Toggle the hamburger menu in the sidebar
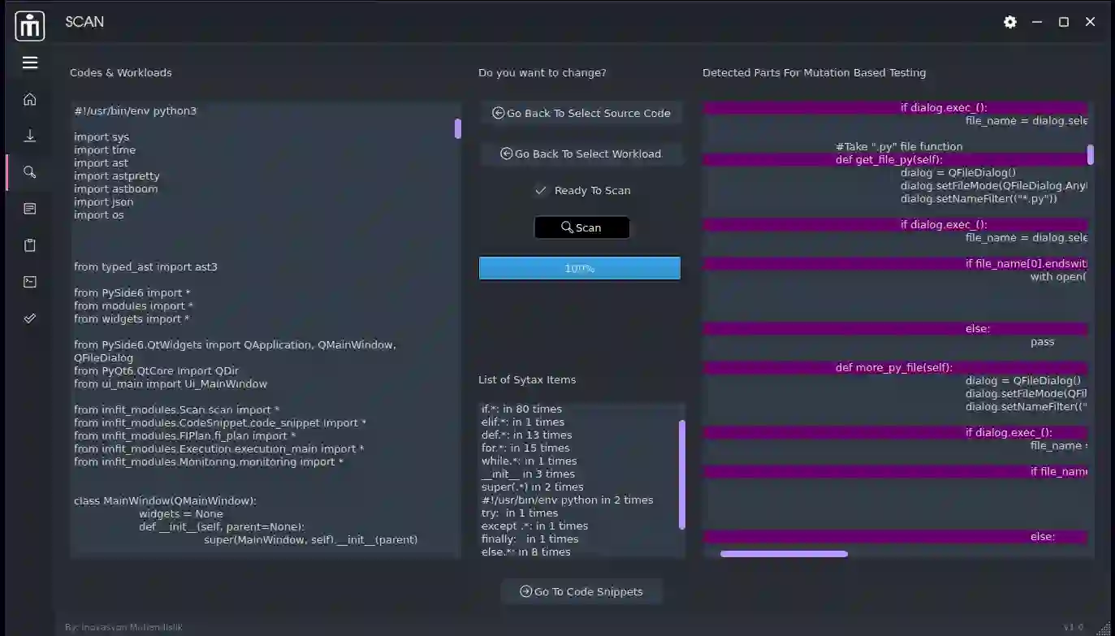Screen dimensions: 1115x636 30,63
